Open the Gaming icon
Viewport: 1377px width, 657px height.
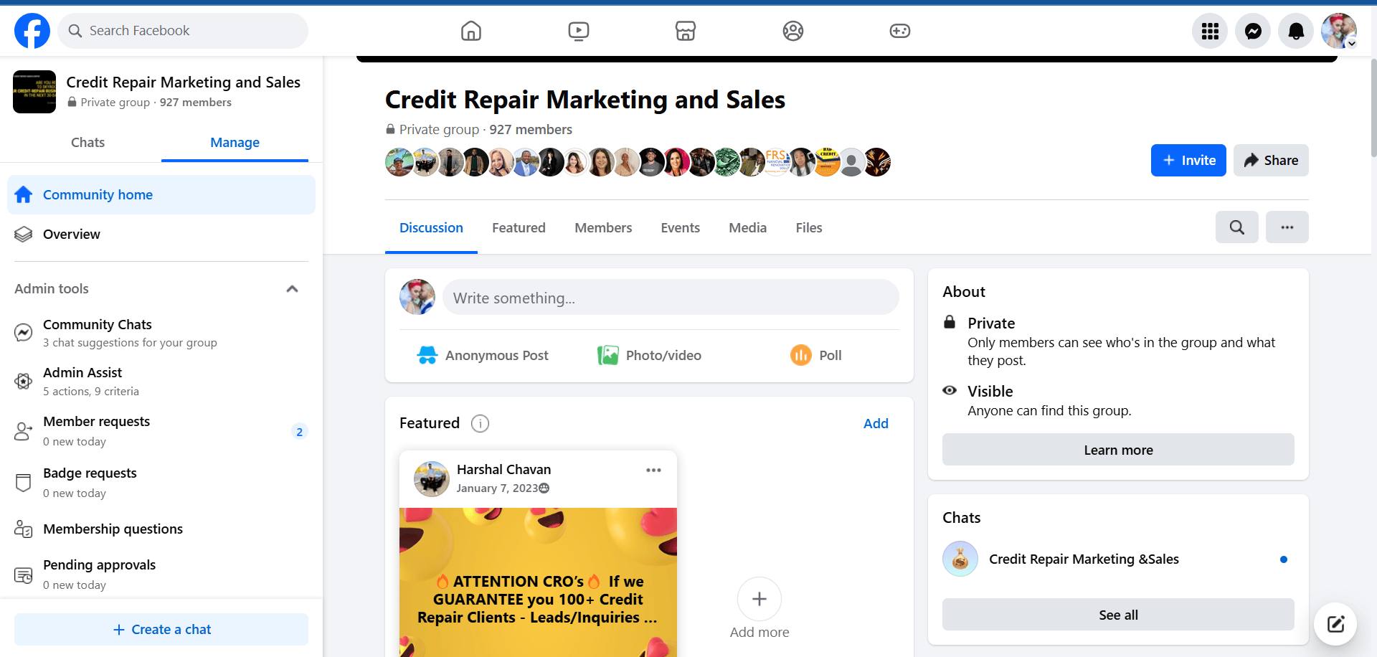point(900,31)
